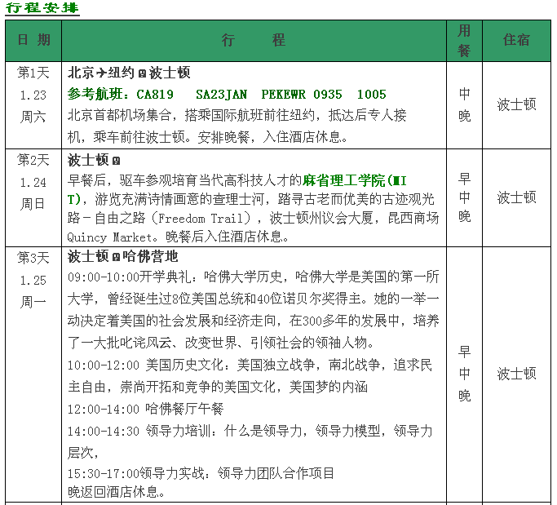The height and width of the screenshot is (505, 557).
Task: Click the 10:00-12:00 美国历史文化 line
Action: pos(250,365)
